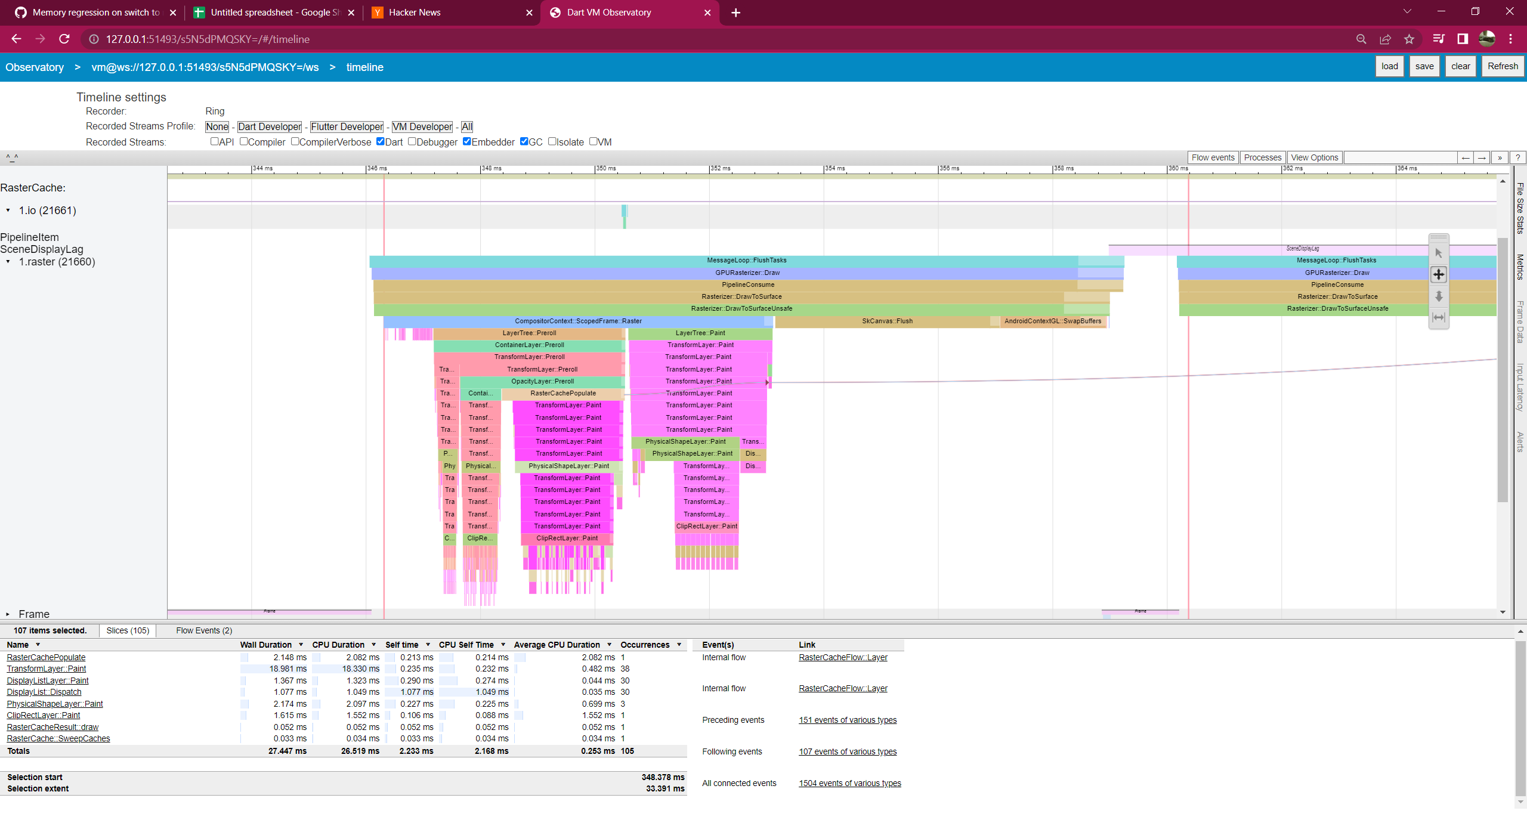Expand the Frame section at bottom left

click(7, 614)
